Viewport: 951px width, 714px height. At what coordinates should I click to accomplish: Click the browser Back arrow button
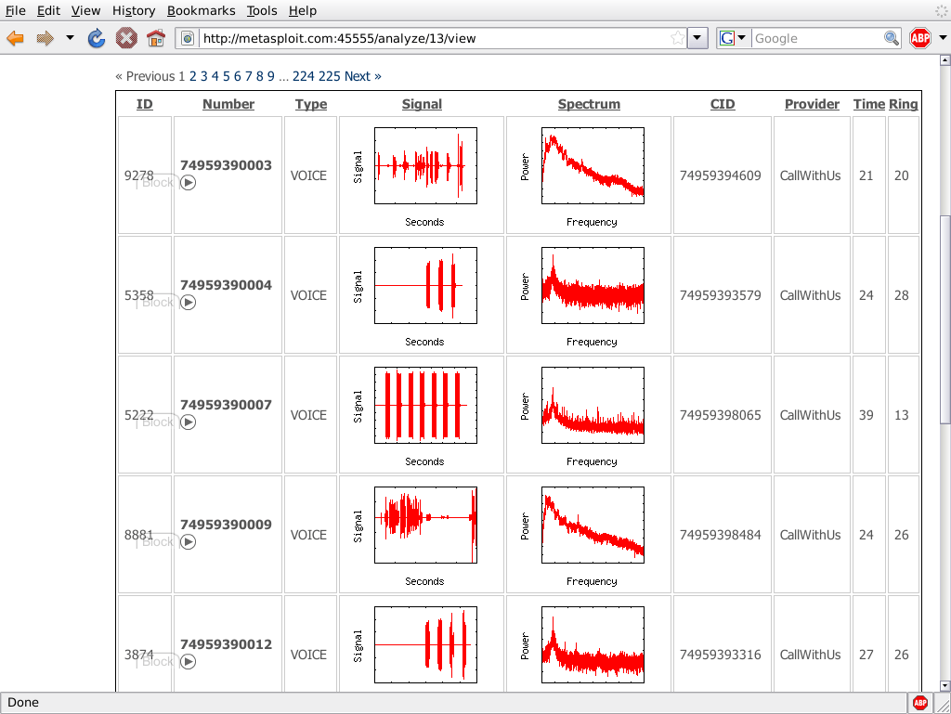[x=16, y=38]
